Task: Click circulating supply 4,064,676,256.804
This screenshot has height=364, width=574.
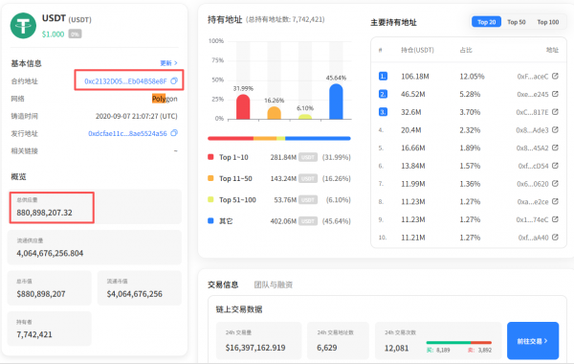Action: (50, 253)
